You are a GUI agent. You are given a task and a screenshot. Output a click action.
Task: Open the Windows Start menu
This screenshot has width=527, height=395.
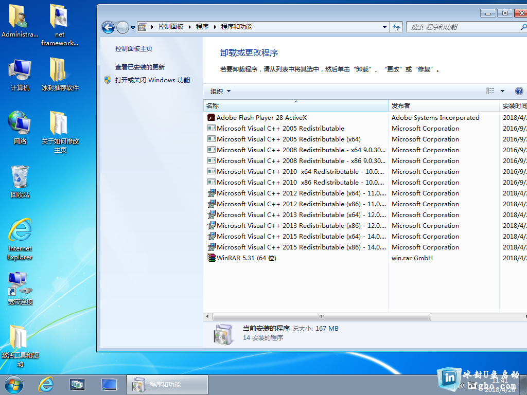pyautogui.click(x=14, y=385)
